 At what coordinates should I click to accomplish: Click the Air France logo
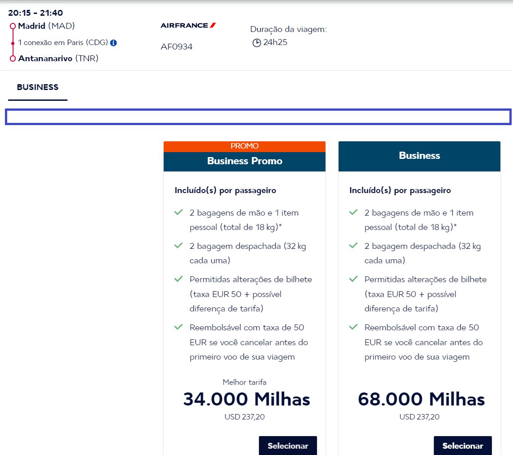[188, 25]
